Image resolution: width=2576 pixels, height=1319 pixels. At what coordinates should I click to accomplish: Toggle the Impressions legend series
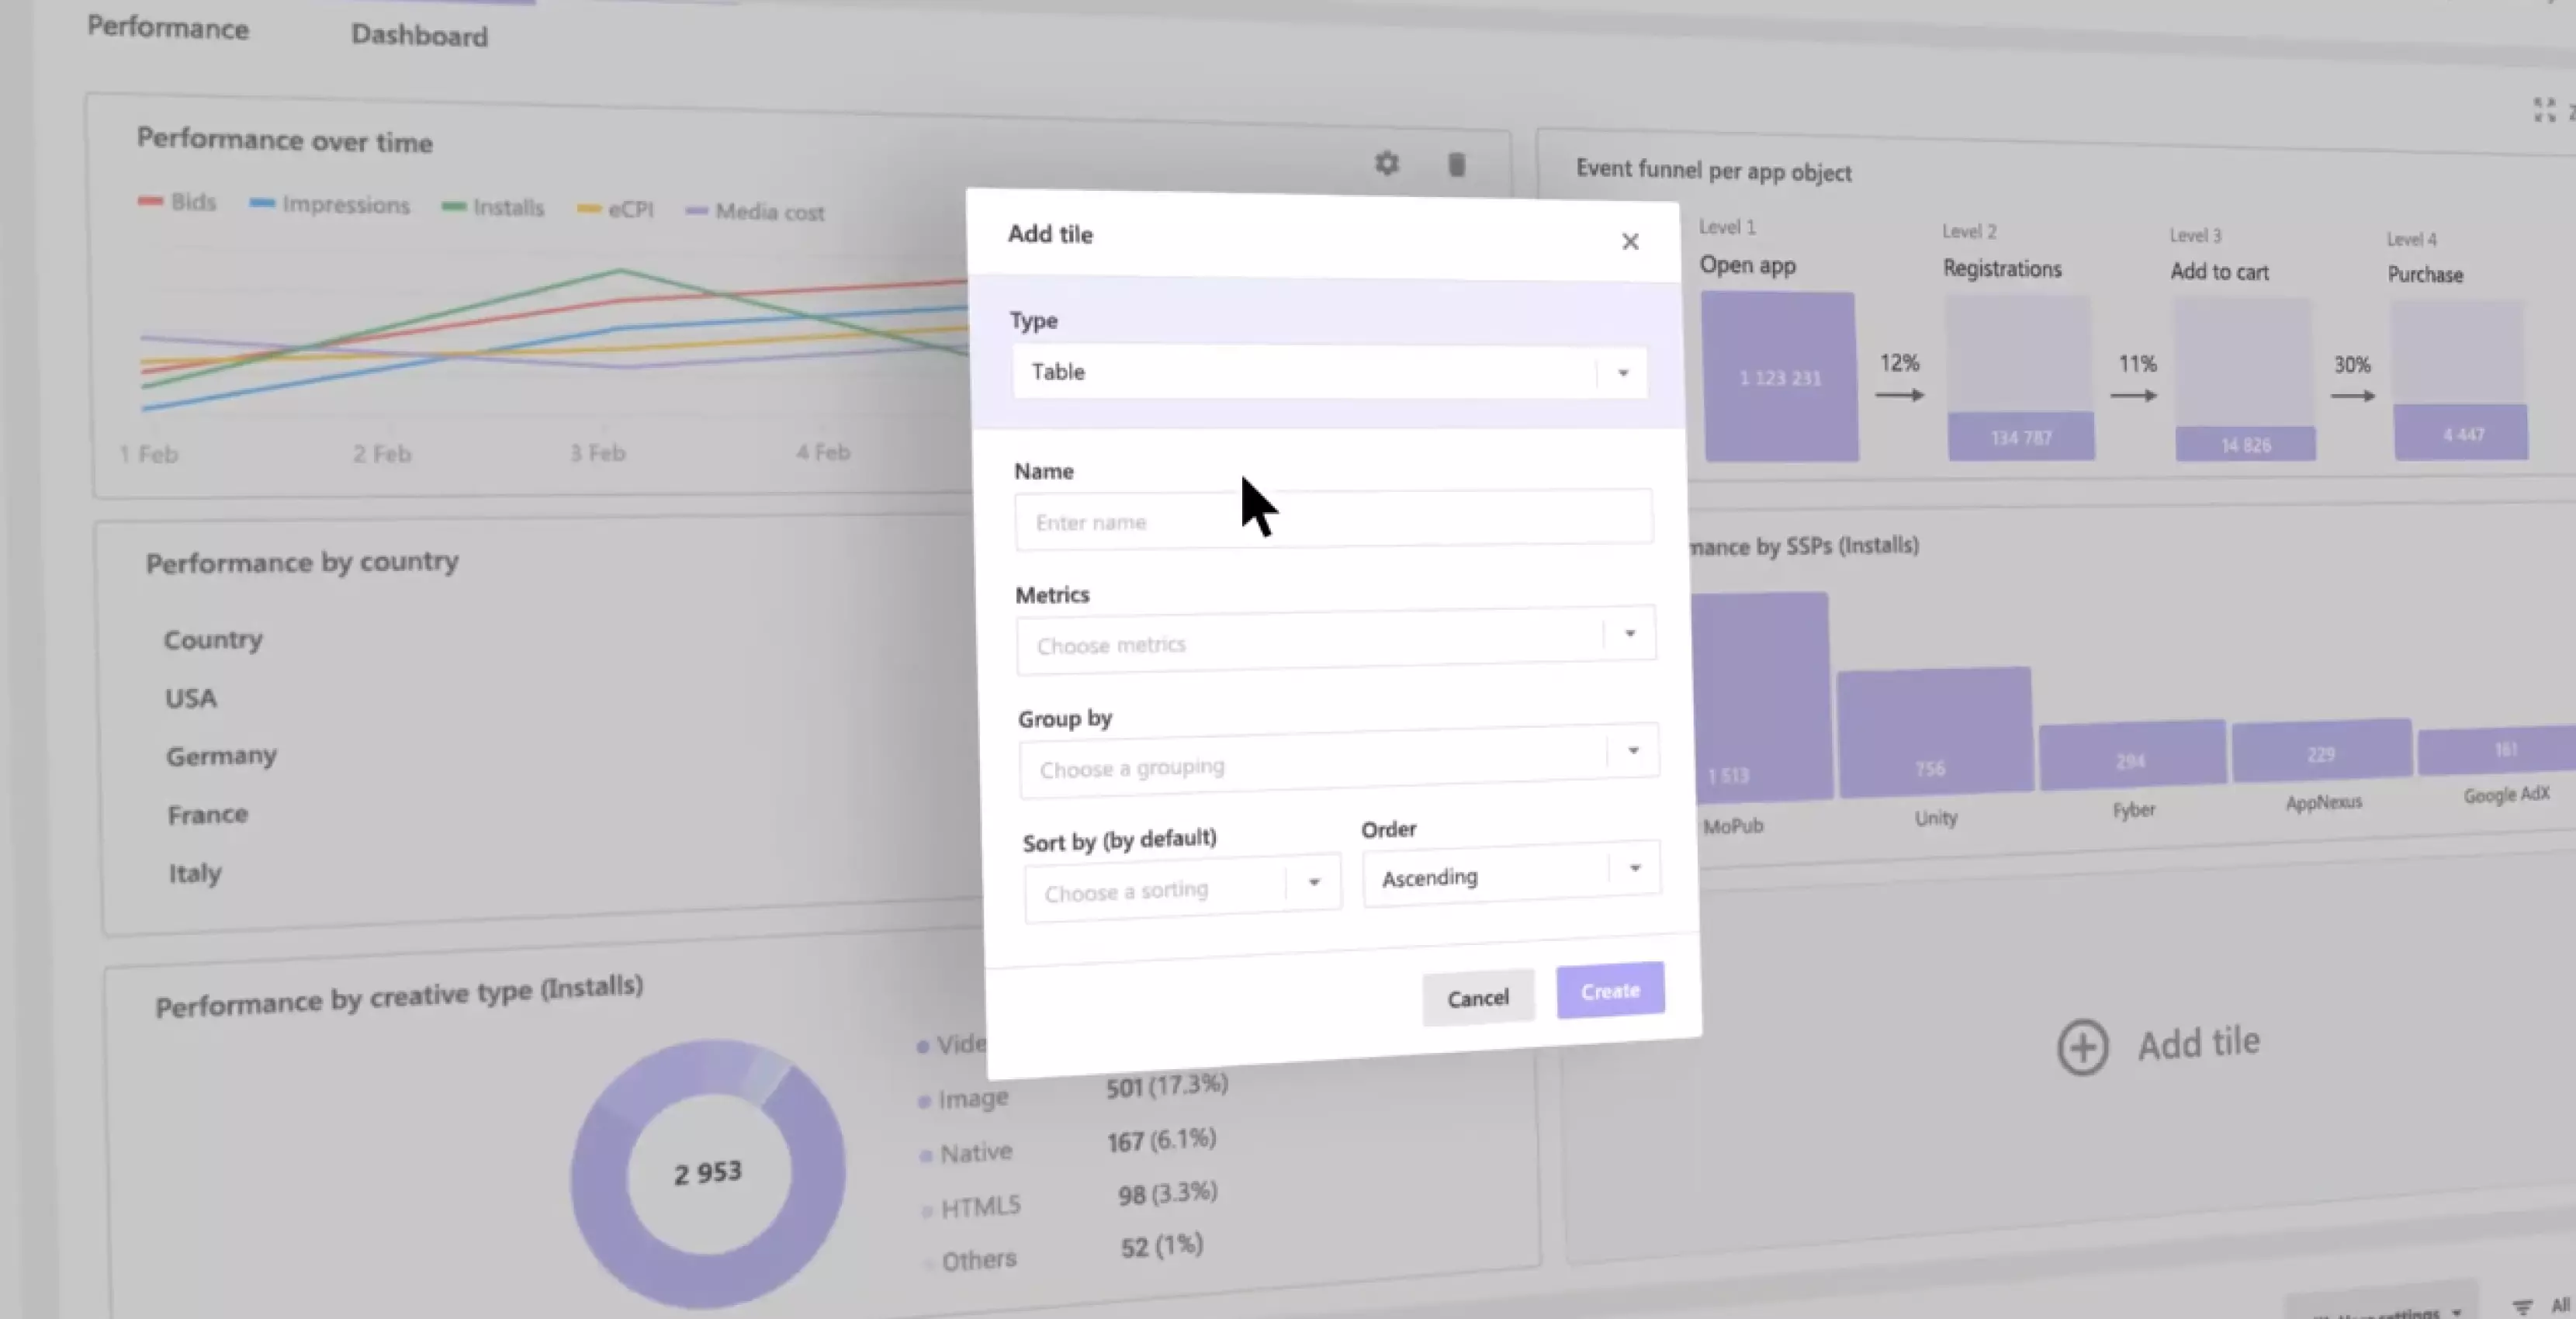click(330, 204)
